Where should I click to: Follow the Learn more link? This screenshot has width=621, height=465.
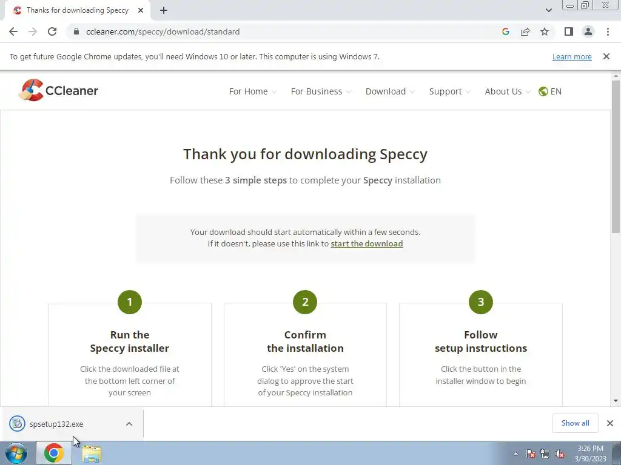(572, 56)
